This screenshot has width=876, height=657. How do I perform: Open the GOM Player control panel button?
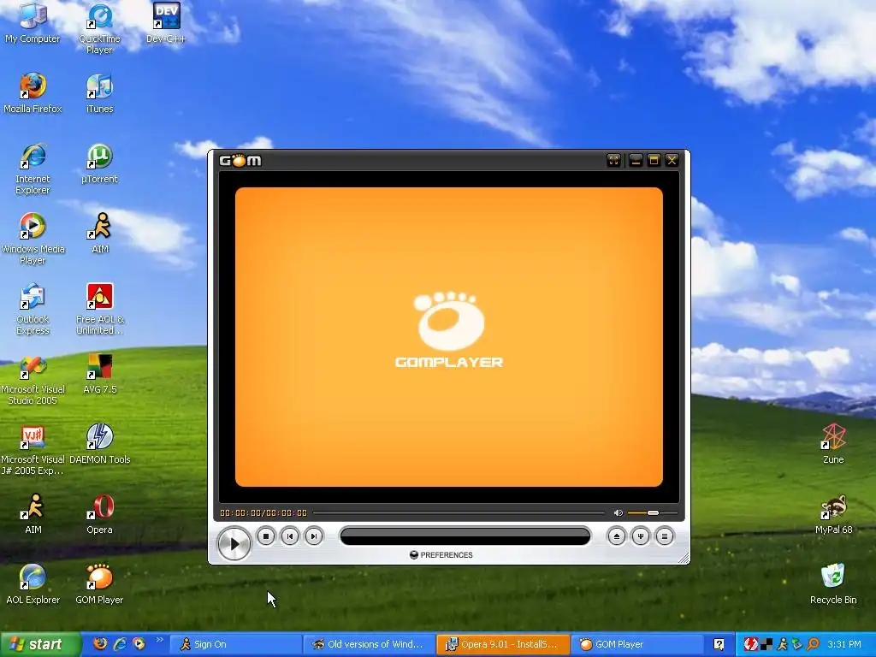point(640,536)
